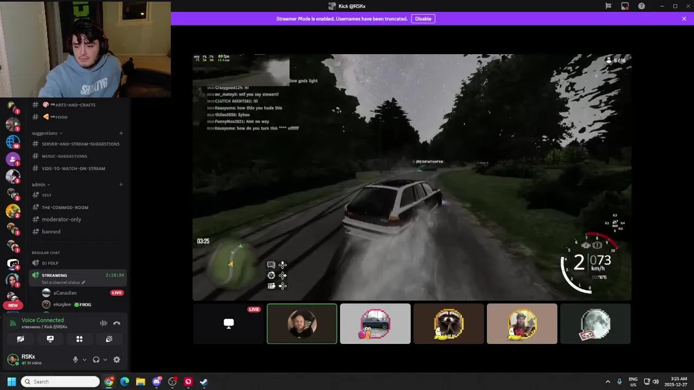Open Discord from the taskbar
This screenshot has width=694, height=390.
pyautogui.click(x=157, y=382)
